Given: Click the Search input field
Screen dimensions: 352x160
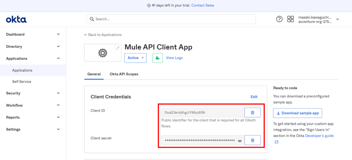Looking at the screenshot, I should (x=171, y=19).
